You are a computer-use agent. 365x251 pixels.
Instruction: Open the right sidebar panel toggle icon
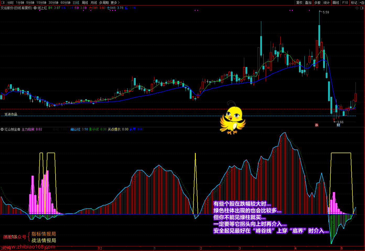[x=362, y=8]
